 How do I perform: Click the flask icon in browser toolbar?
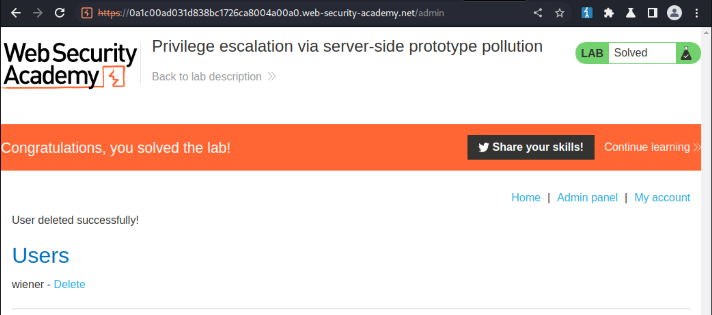pyautogui.click(x=630, y=13)
